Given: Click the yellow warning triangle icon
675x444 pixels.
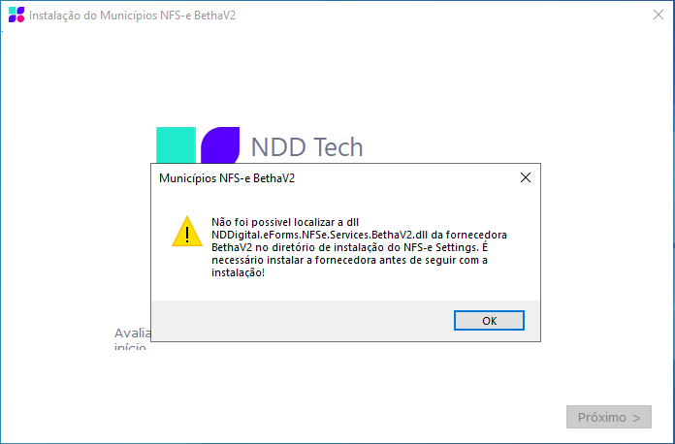Looking at the screenshot, I should 187,232.
